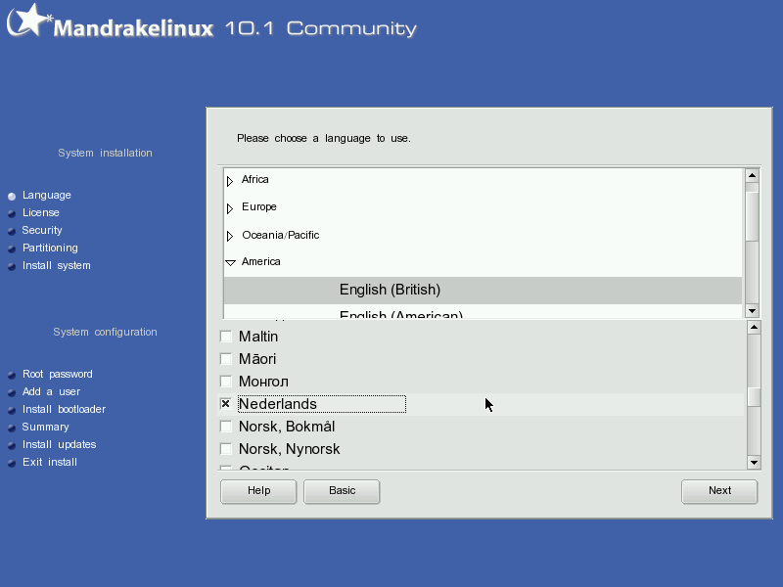Viewport: 783px width, 587px height.
Task: Click the 'Root password' step text
Action: 58,375
